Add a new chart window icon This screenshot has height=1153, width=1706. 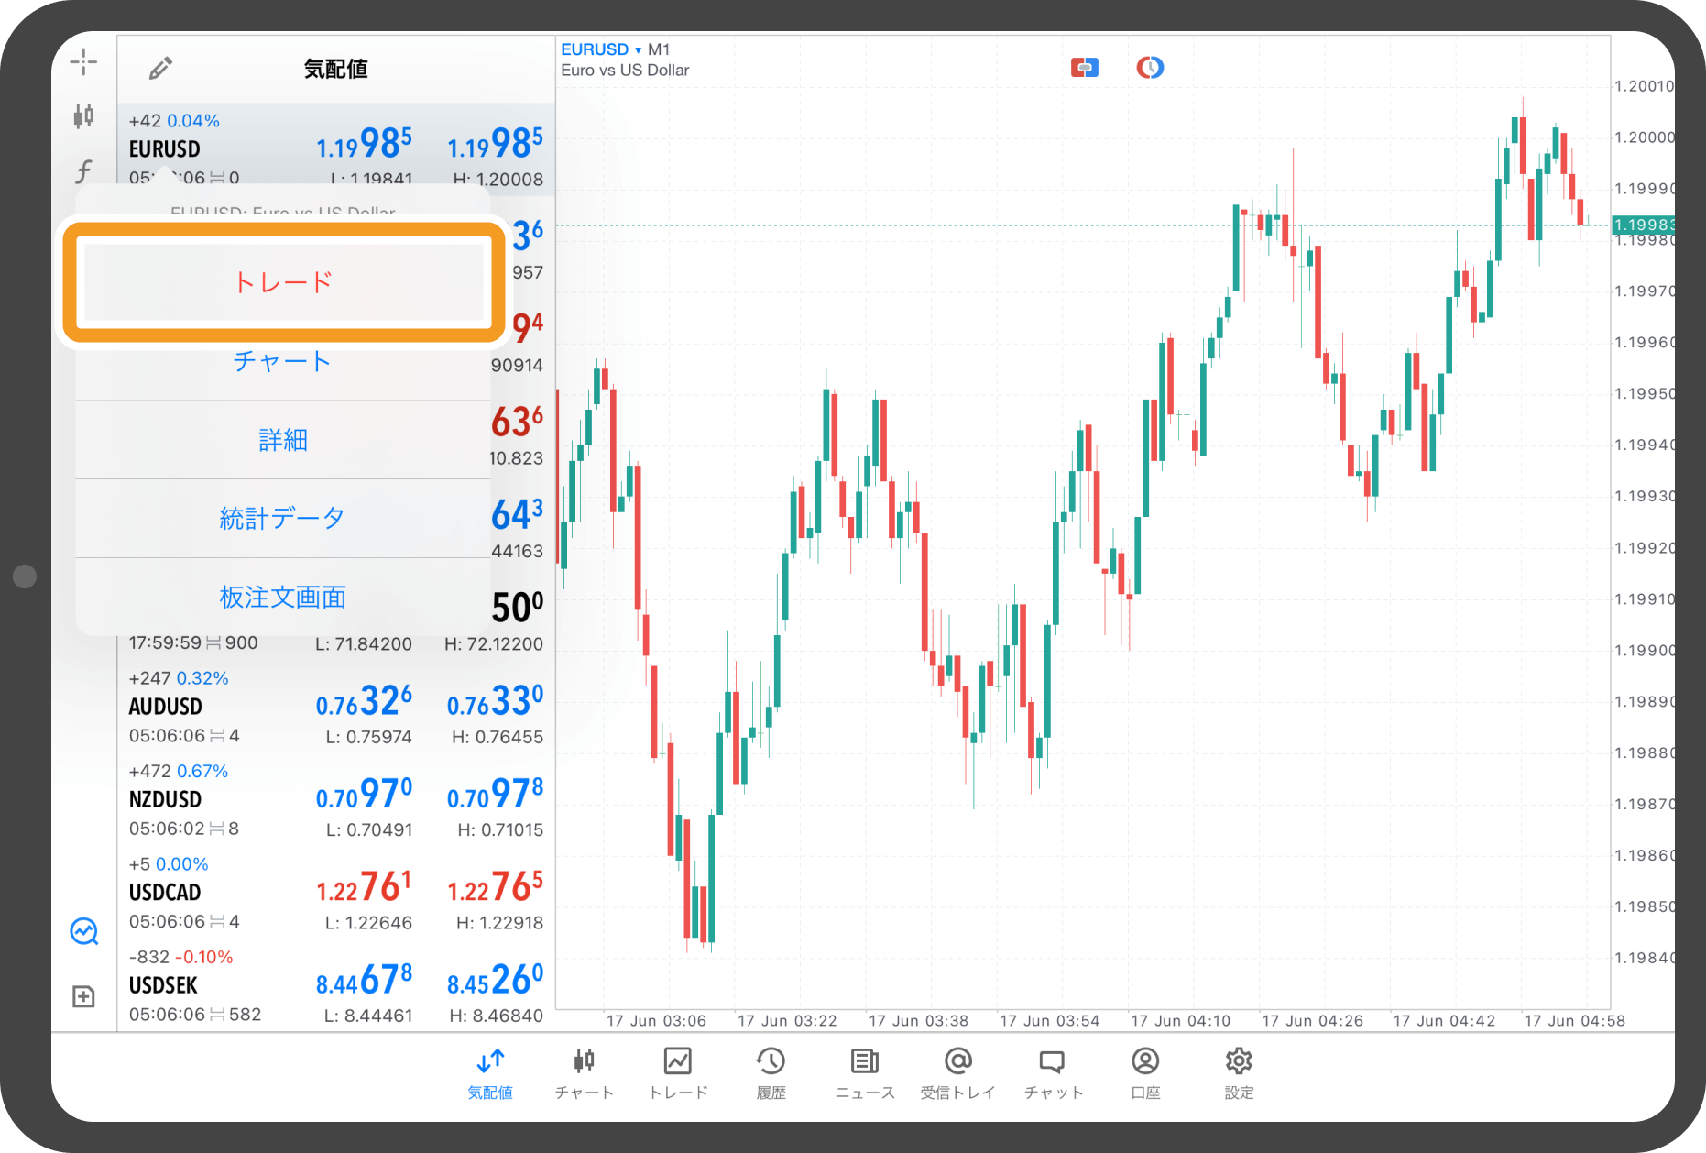pyautogui.click(x=83, y=996)
